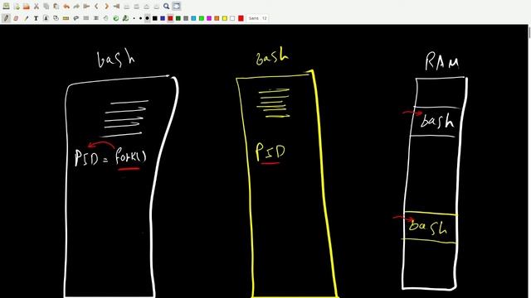Reset zoom to normal size

click(157, 6)
